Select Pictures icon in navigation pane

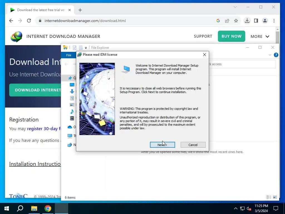tap(72, 105)
